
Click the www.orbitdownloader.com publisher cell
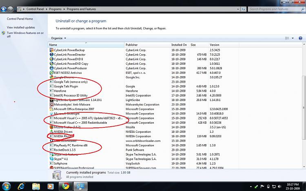pyautogui.click(x=143, y=141)
